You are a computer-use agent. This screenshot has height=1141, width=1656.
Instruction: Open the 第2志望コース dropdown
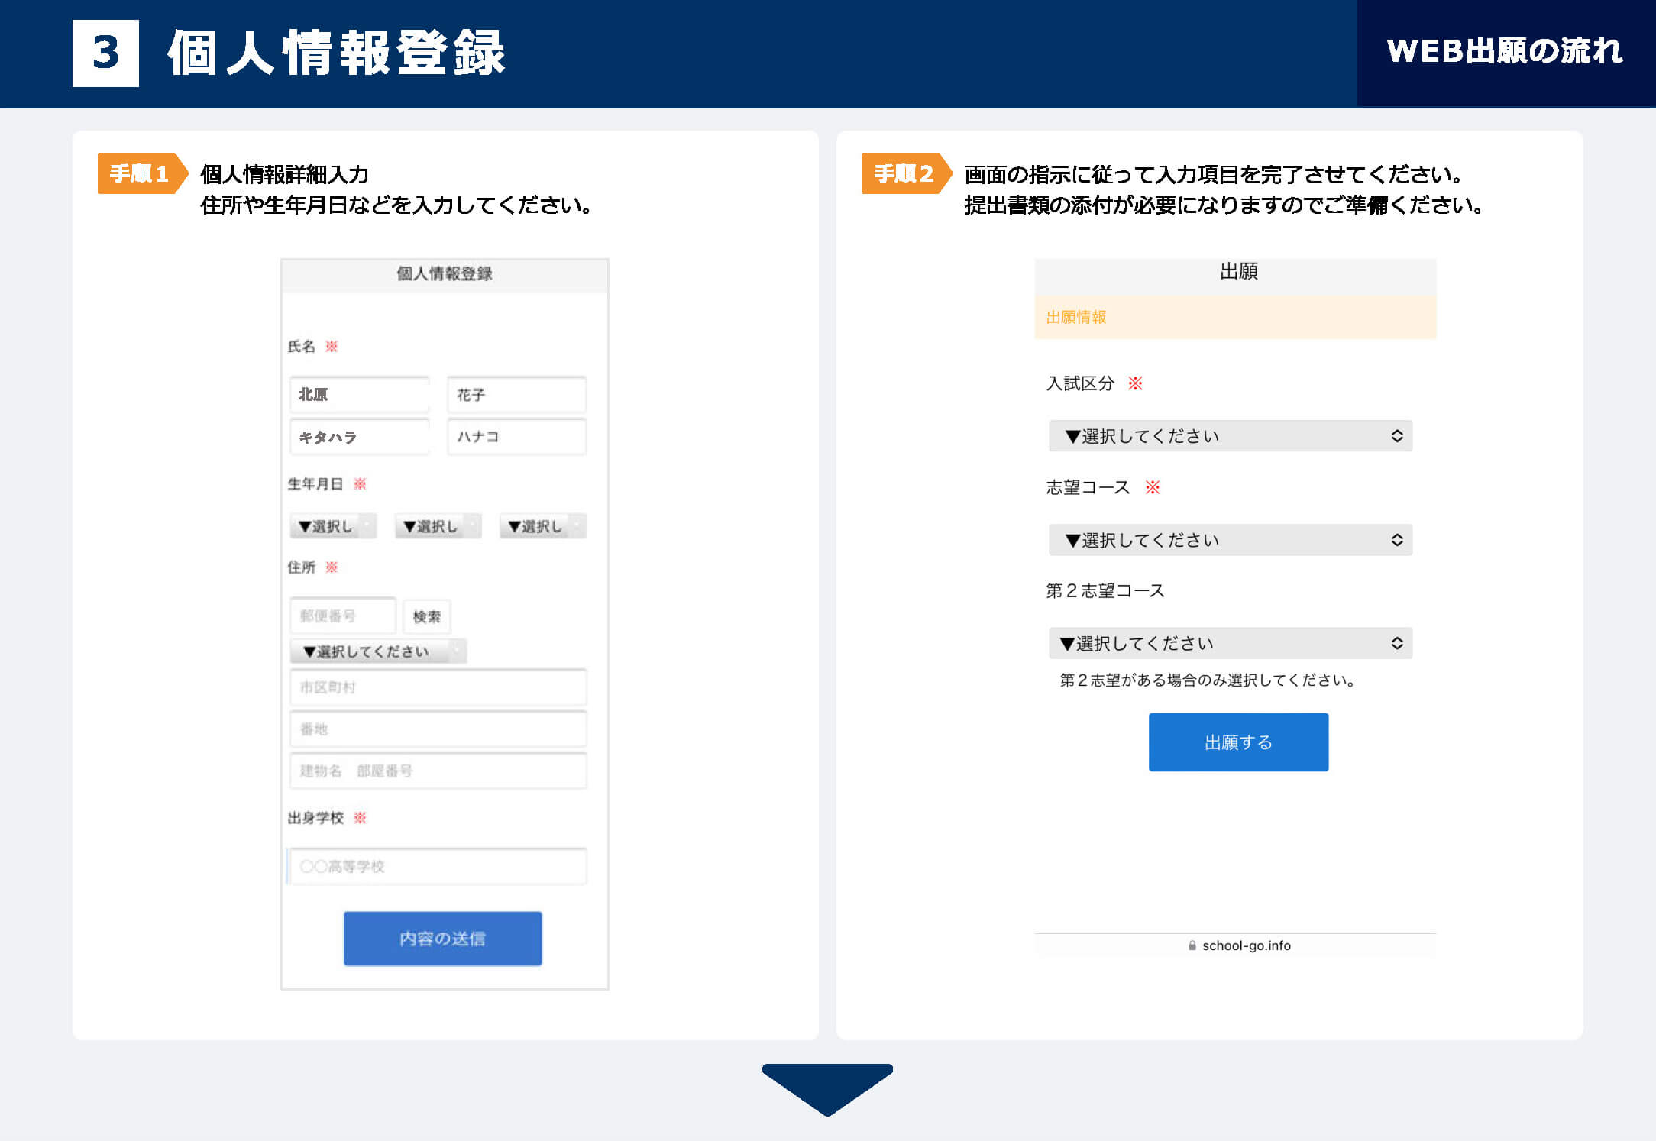(1230, 643)
